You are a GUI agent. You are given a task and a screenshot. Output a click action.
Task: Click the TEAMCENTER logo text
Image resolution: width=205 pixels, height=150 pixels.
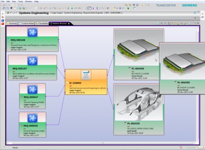point(166,5)
